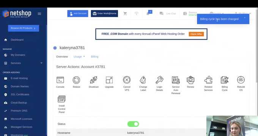
Task: Open Live Chat in top bar
Action: point(168,14)
